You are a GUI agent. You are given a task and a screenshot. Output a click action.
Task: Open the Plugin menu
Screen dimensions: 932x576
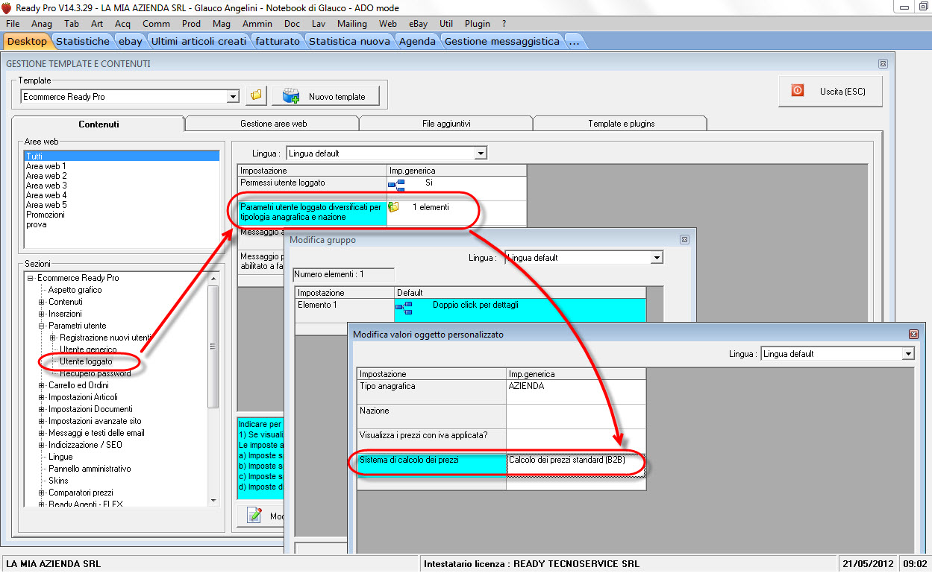point(478,24)
